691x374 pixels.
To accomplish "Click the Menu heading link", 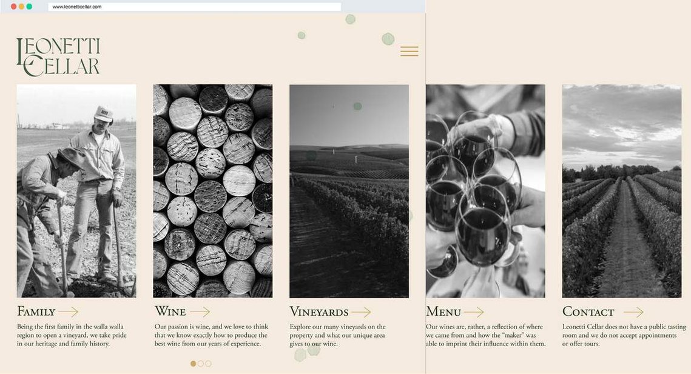I will tap(443, 312).
